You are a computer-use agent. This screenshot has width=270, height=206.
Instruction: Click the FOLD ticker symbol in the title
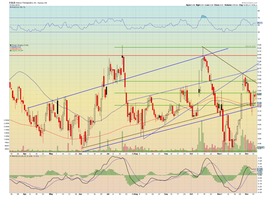tap(12, 3)
